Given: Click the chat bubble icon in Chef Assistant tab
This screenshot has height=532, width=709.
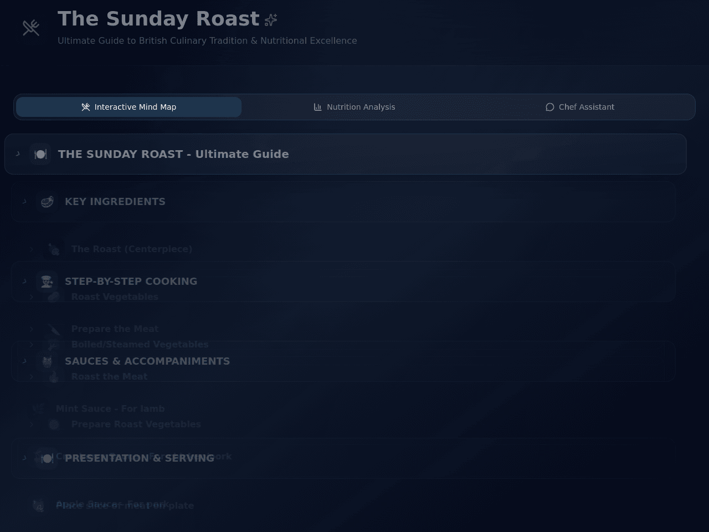Looking at the screenshot, I should [550, 107].
